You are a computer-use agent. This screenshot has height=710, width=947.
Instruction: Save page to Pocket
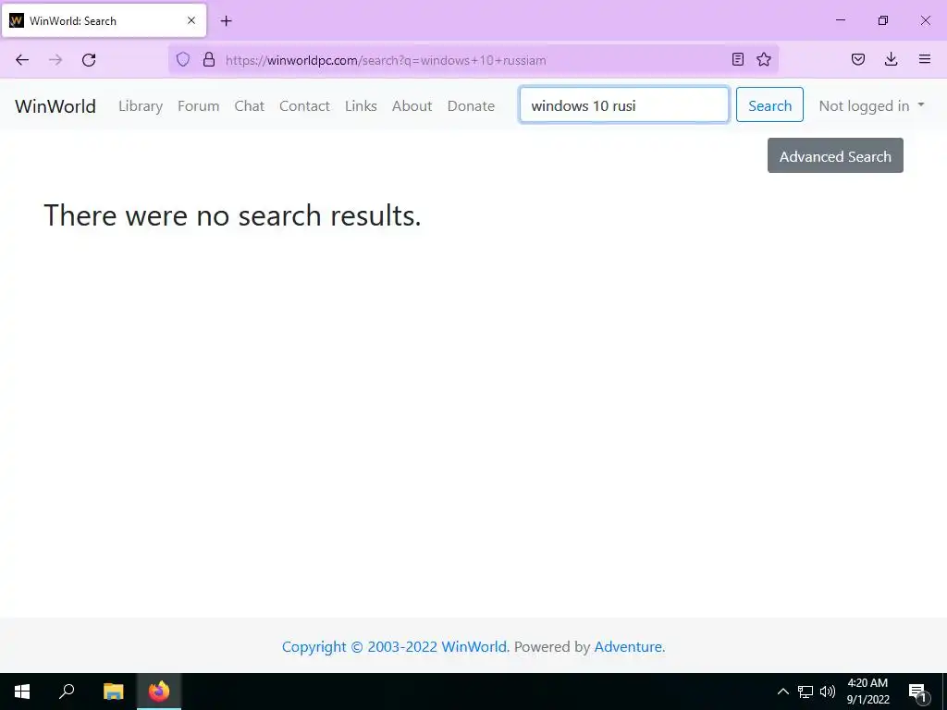858,59
